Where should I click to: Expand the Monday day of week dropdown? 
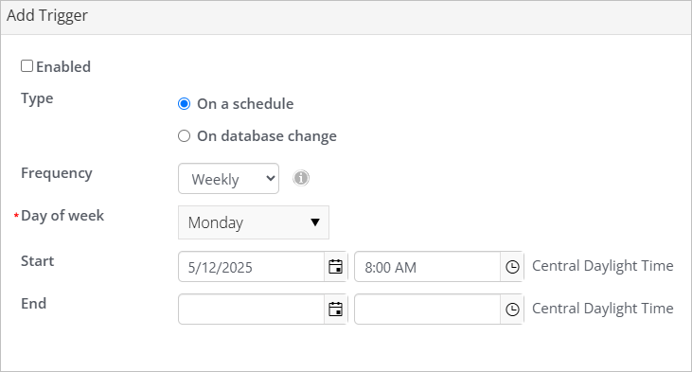[254, 222]
